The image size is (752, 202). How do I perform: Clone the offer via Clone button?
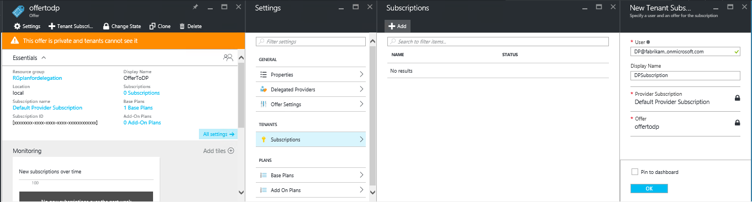coord(160,26)
